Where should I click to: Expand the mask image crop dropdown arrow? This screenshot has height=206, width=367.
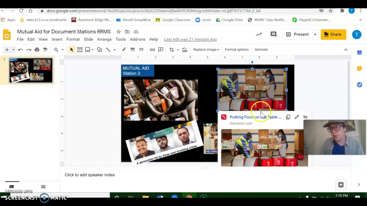178,49
